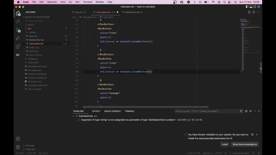Toggle problems view as tree or table

[251, 111]
